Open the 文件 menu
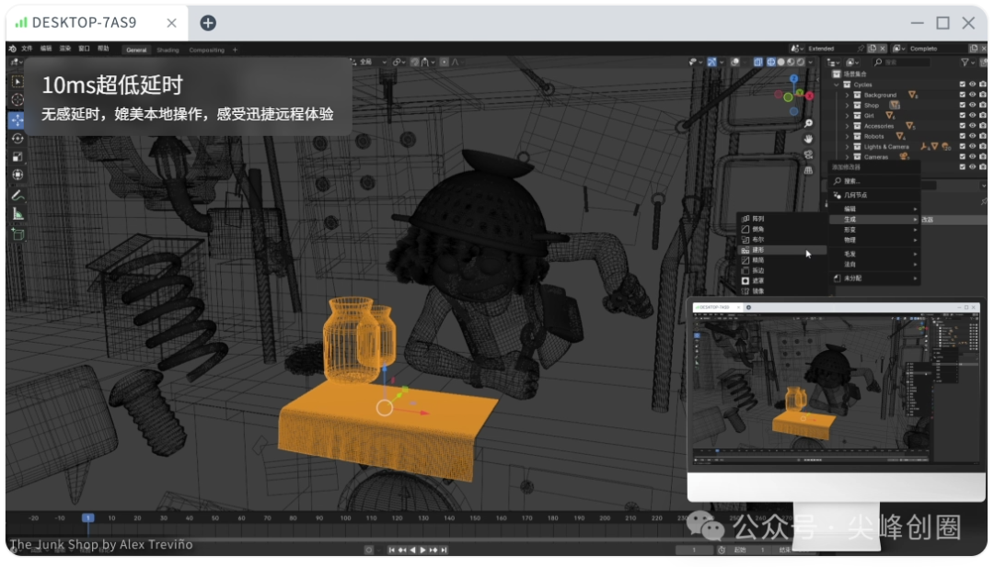The image size is (994, 567). click(27, 49)
